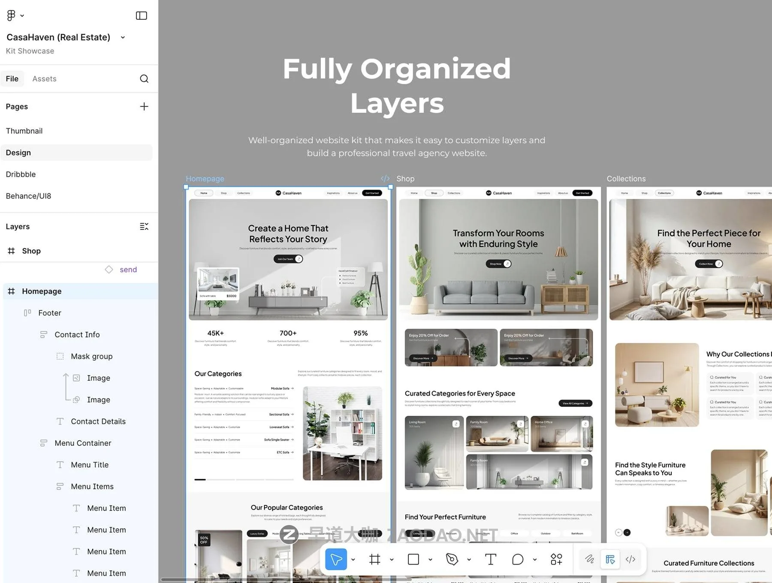Open the Dribbble page

click(21, 174)
